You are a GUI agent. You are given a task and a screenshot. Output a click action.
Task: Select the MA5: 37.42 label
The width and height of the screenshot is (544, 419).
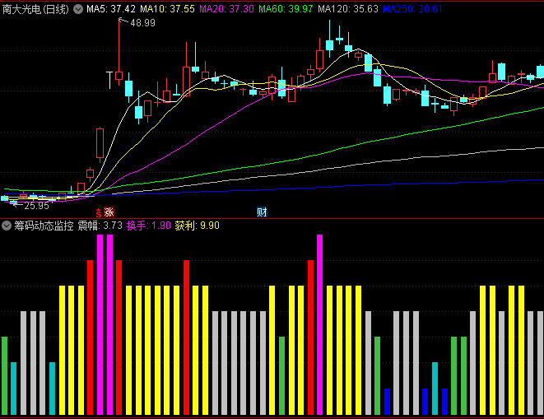(111, 9)
